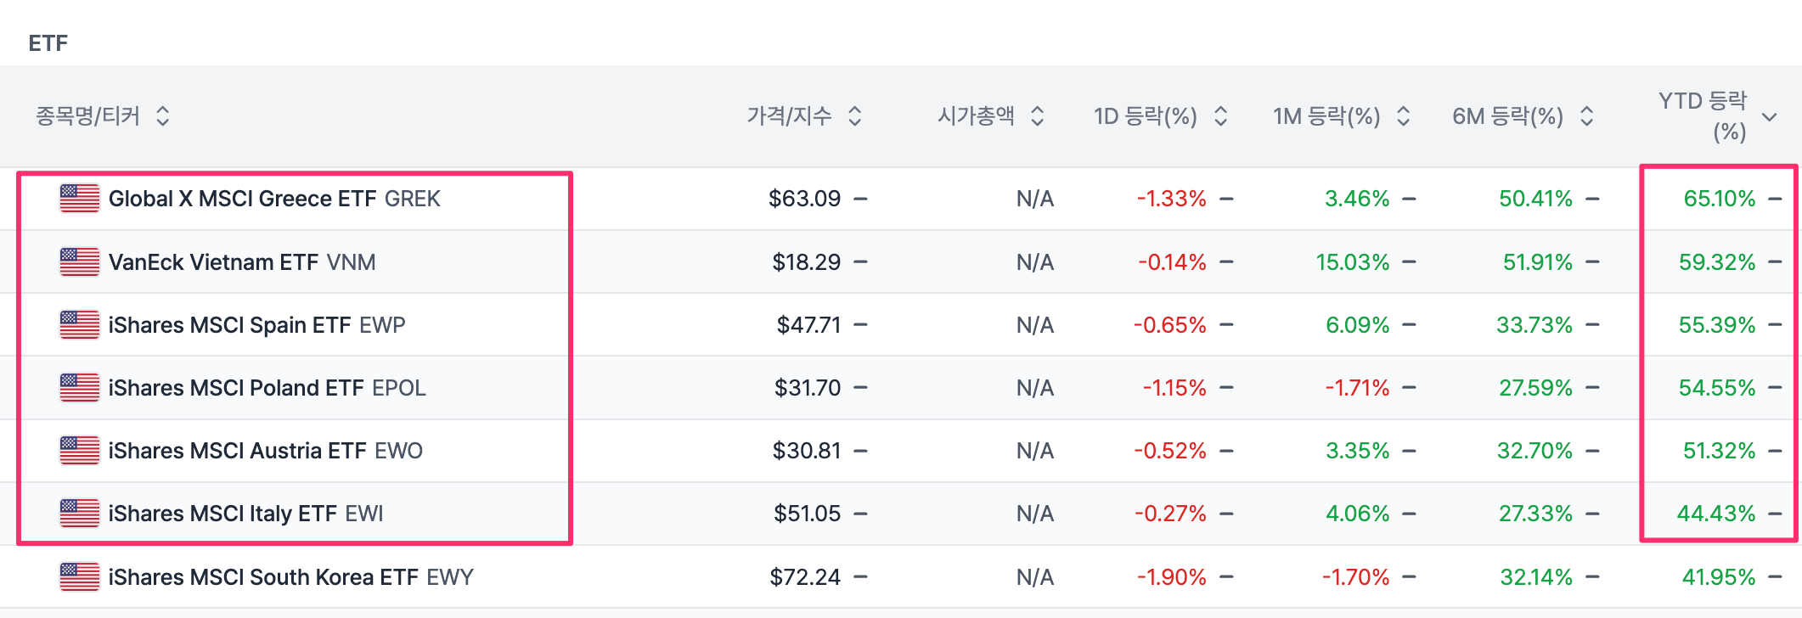Toggle YTD 등락 descending sort chevron
The image size is (1802, 618).
pos(1770,117)
